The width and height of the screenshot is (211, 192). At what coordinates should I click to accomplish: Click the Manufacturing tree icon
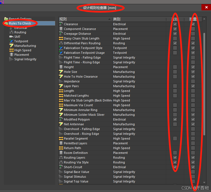[12, 46]
